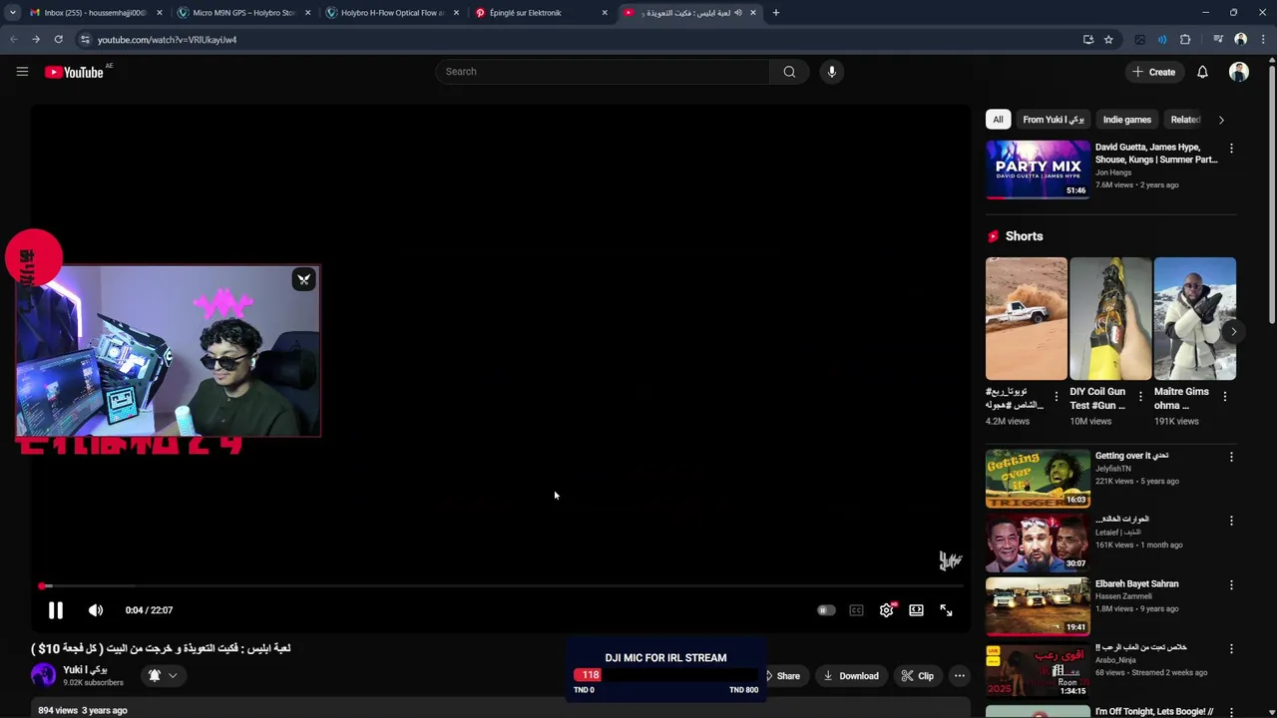Go to the YouTube home logo

[74, 72]
